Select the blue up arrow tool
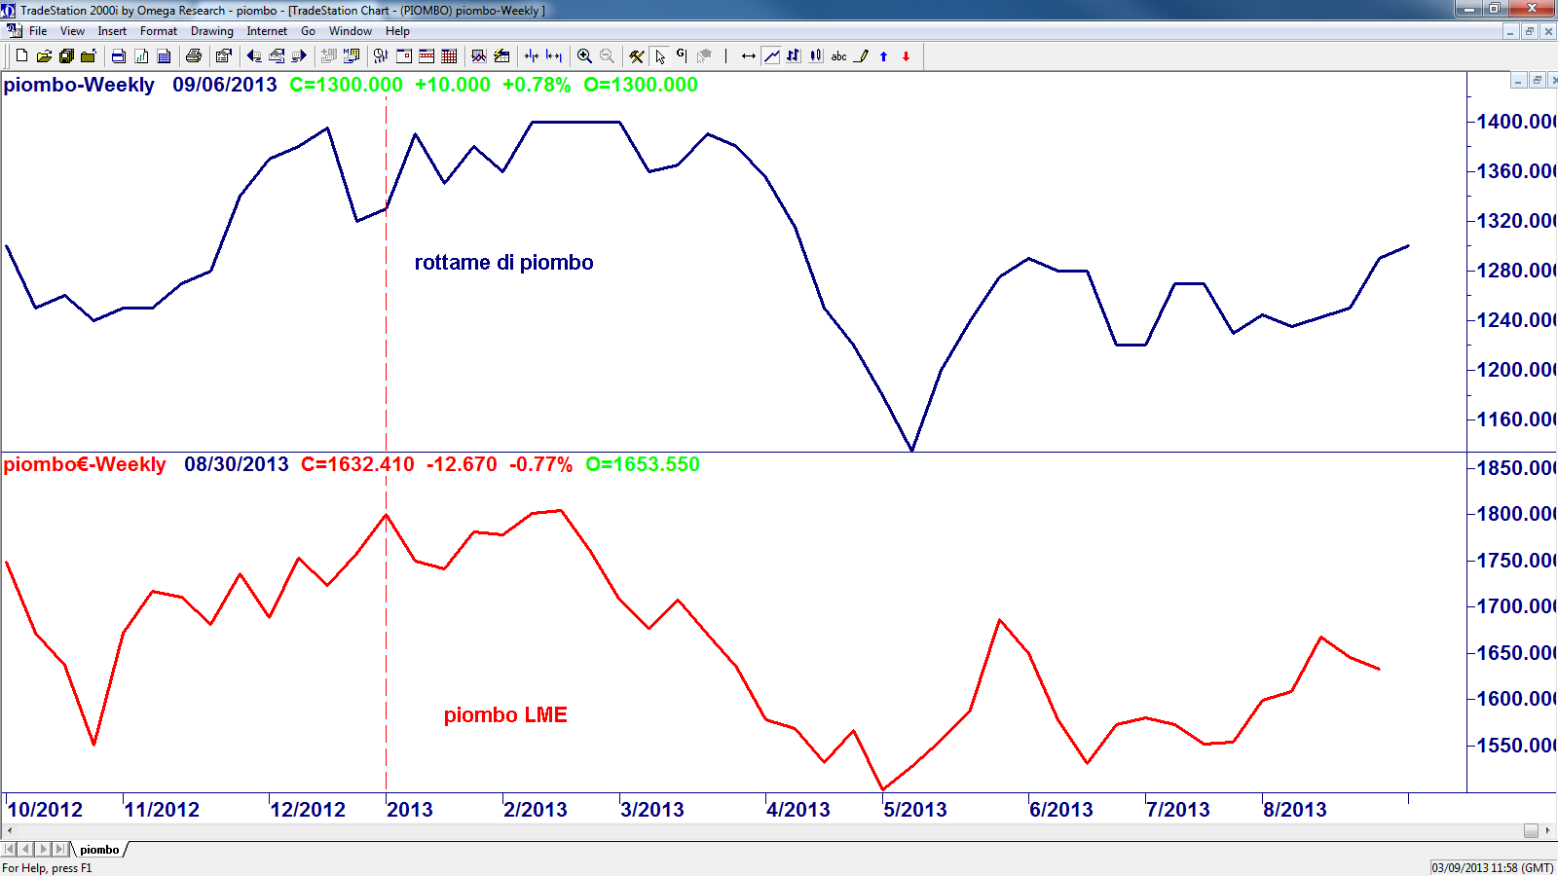 (884, 55)
